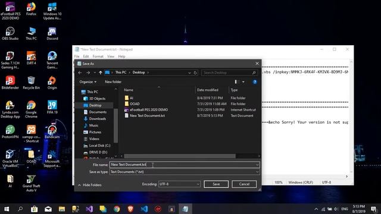Expand the view options dropdown arrow

243,82
